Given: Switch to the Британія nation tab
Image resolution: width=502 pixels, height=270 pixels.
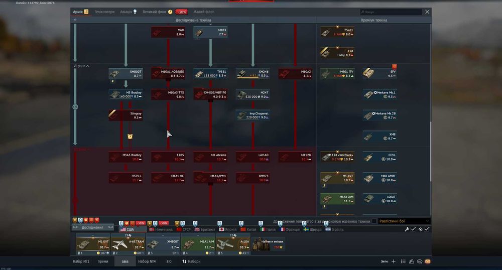Looking at the screenshot, I should 205,229.
